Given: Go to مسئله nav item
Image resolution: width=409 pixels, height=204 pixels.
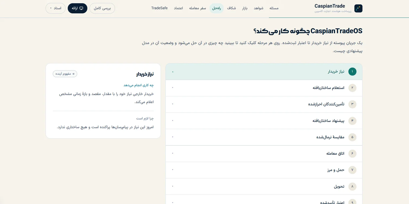Looking at the screenshot, I should tap(274, 8).
